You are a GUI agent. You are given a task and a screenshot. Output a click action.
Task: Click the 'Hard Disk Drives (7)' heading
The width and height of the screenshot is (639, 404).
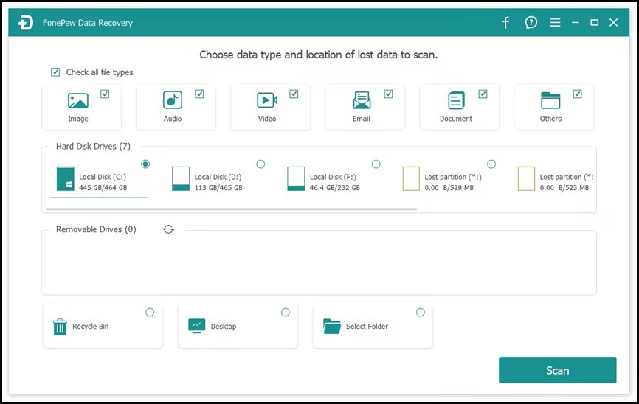coord(93,146)
